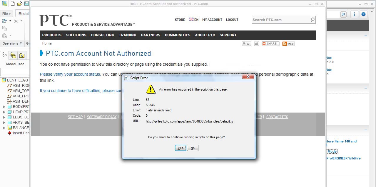Expand the ARMS_BE tree node
This screenshot has height=187, width=376.
[4, 123]
